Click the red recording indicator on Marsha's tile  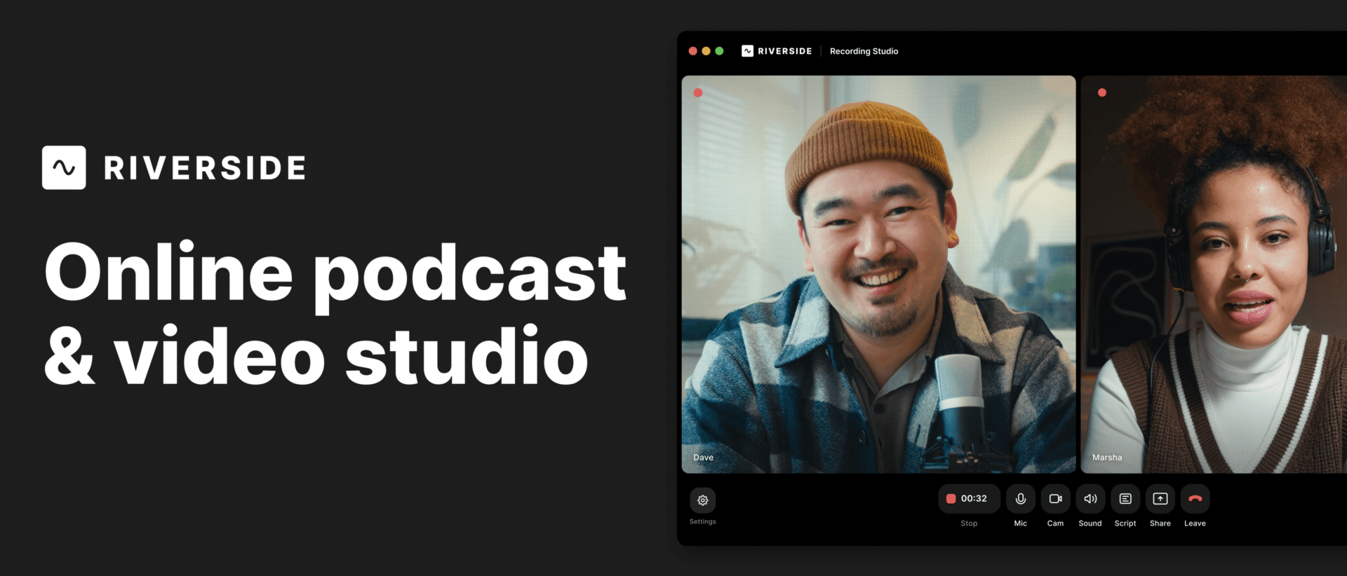tap(1102, 92)
